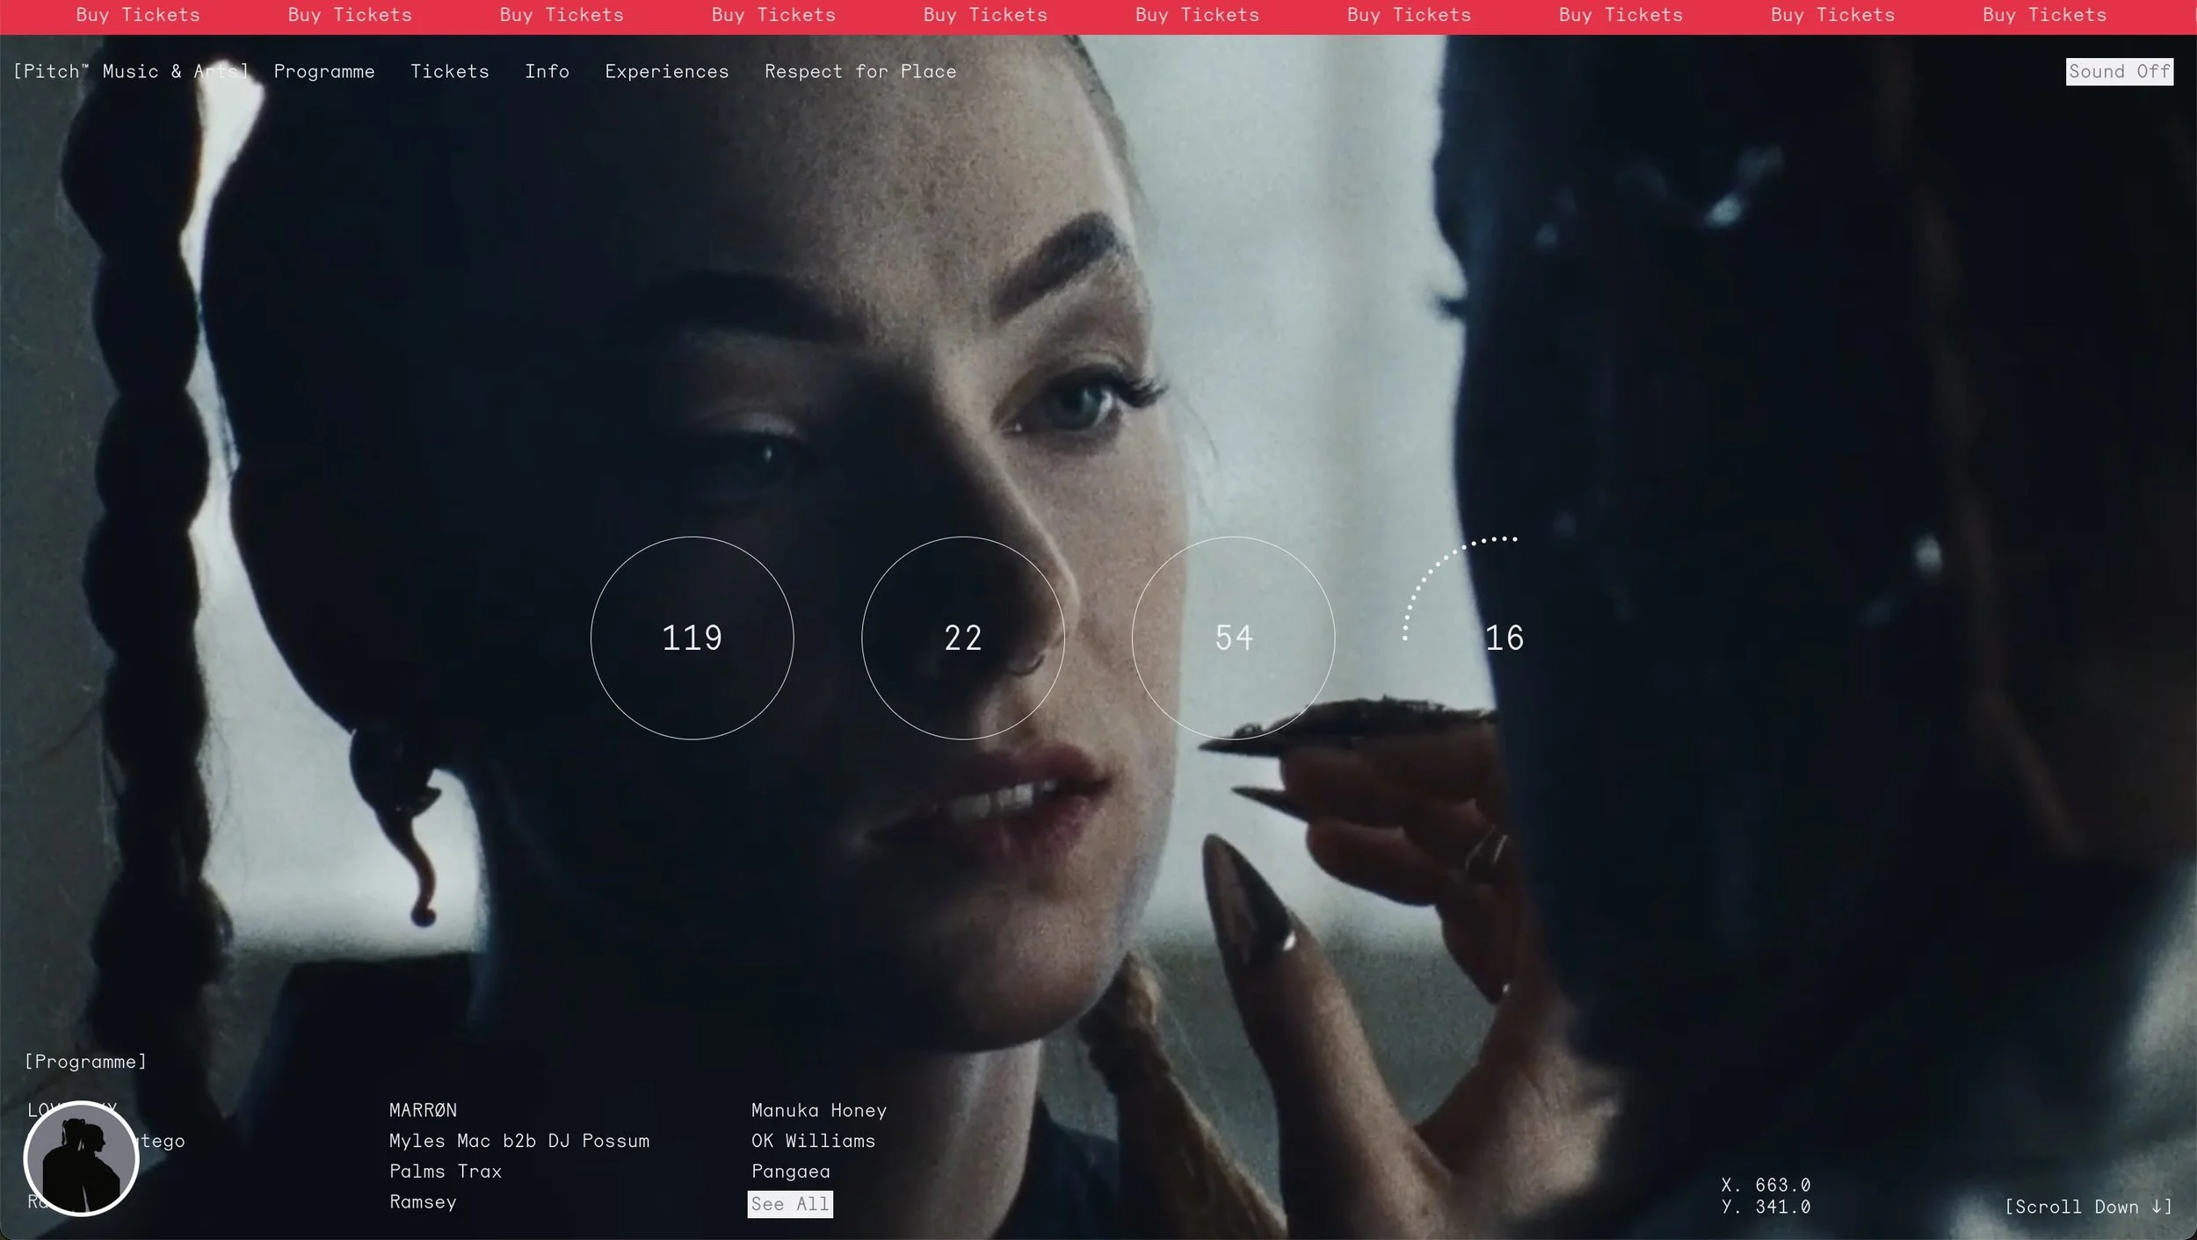Open the Programme menu item
This screenshot has height=1240, width=2197.
coord(324,72)
